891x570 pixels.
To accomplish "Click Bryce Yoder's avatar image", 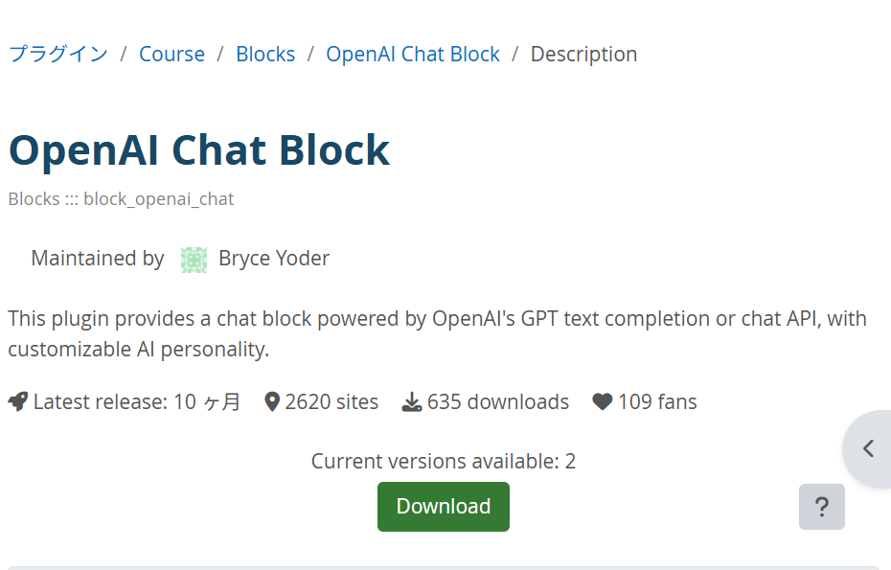I will (194, 260).
